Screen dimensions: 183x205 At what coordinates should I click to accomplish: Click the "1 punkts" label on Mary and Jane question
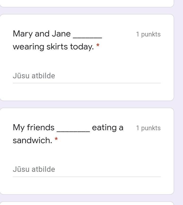click(x=148, y=34)
